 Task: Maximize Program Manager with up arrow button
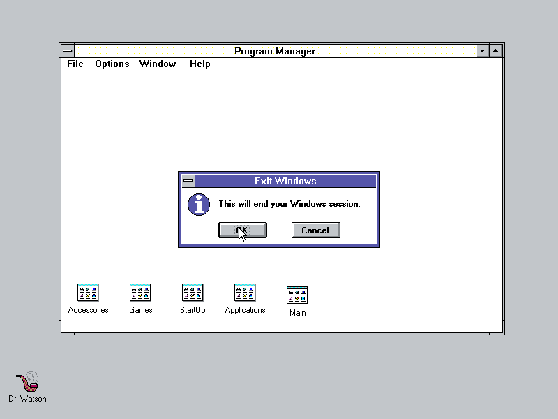tap(495, 51)
